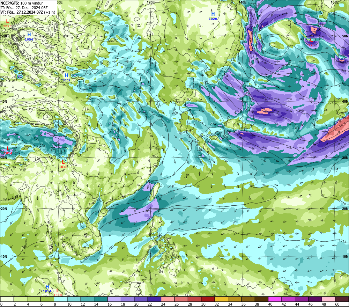Pick the 6–8 olive green legend swatch

coord(47,299)
